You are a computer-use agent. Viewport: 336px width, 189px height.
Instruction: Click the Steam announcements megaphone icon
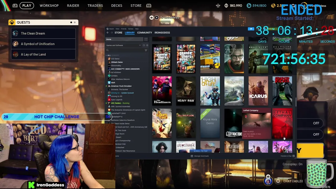251,29
